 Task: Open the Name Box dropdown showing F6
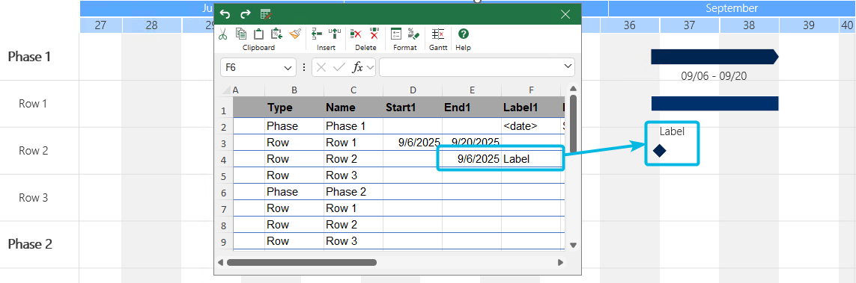[x=288, y=67]
